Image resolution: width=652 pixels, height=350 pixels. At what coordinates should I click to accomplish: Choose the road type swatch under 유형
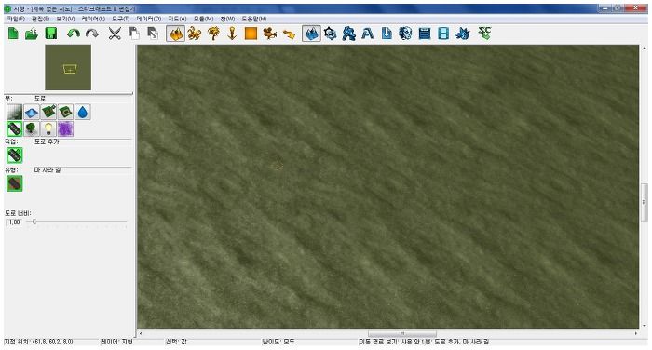tap(15, 183)
